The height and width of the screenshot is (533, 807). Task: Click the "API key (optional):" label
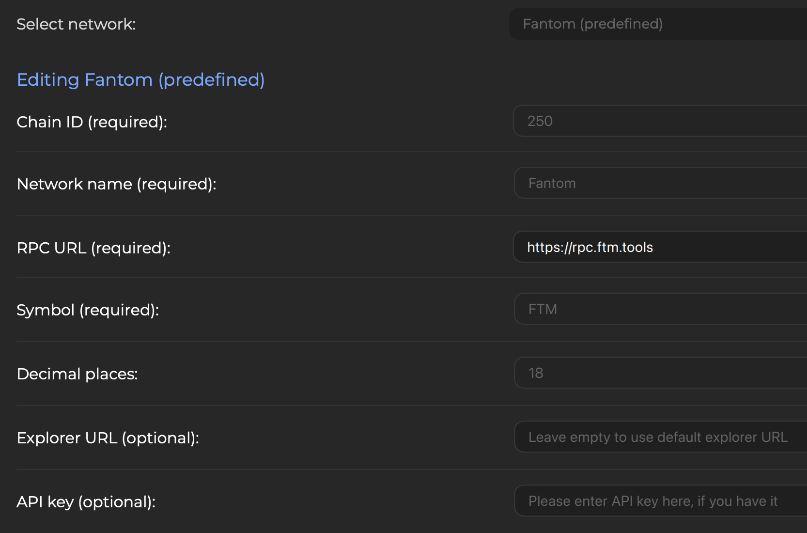click(86, 502)
